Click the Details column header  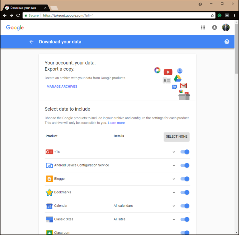point(119,136)
